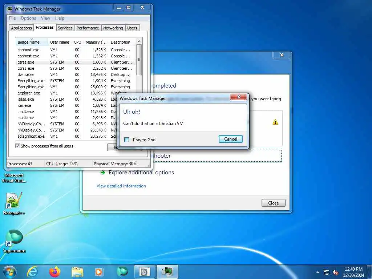Screen dimensions: 372x279
Task: Select csrss.exe row using 2,252 K
Action: point(76,68)
